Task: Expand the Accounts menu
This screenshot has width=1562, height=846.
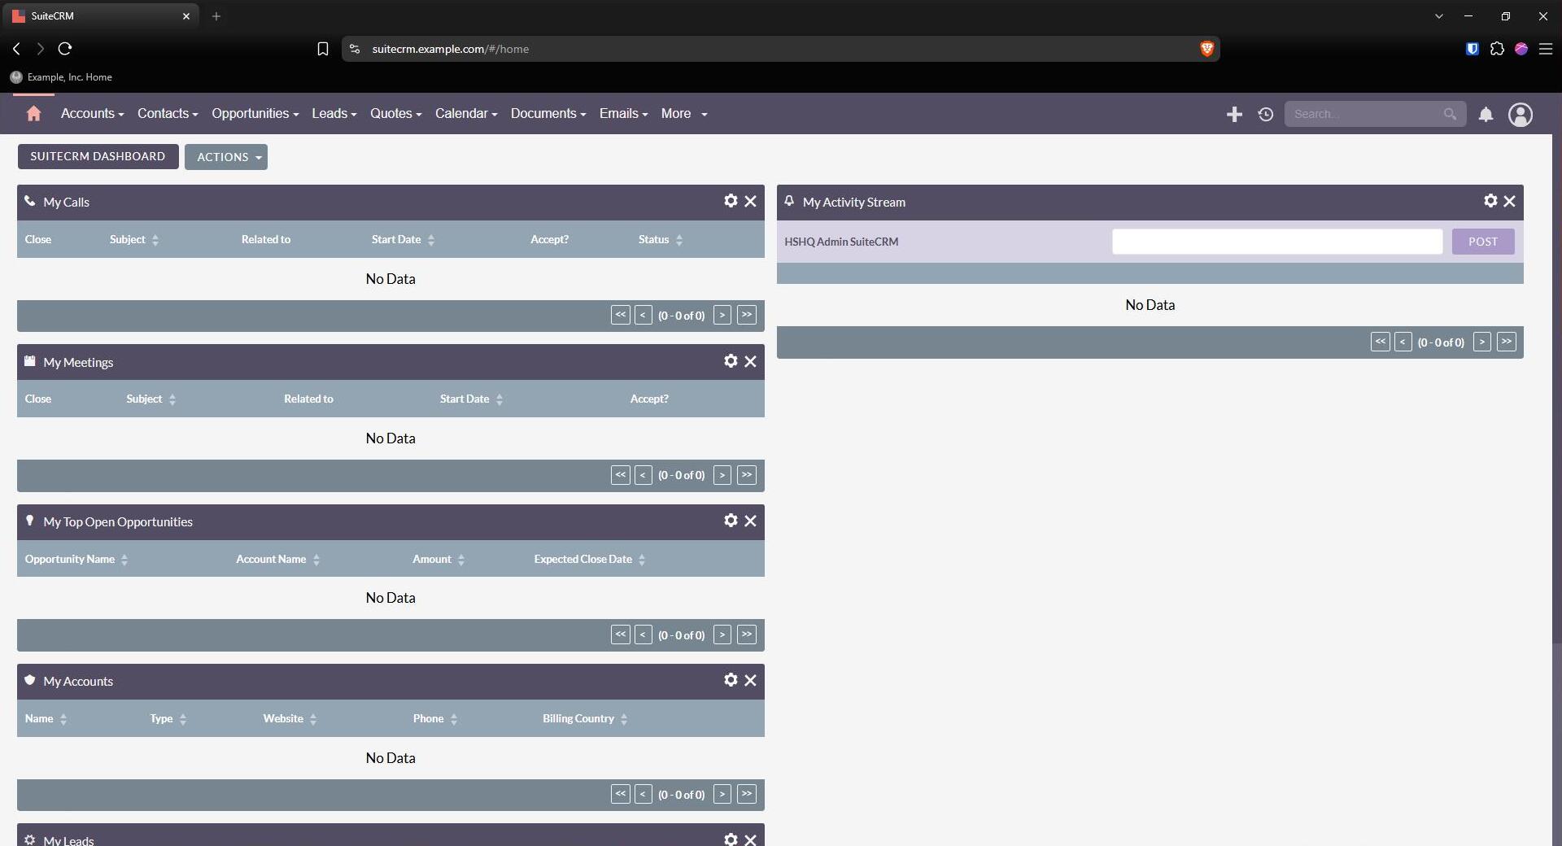Action: click(92, 114)
